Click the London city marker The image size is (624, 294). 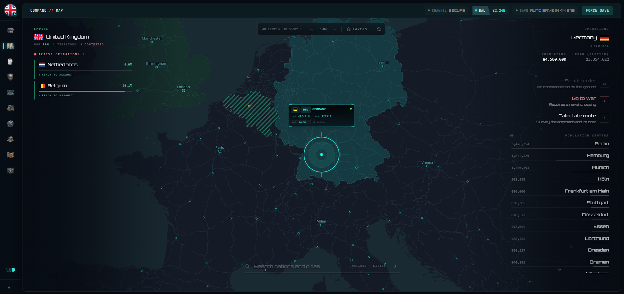pos(183,91)
